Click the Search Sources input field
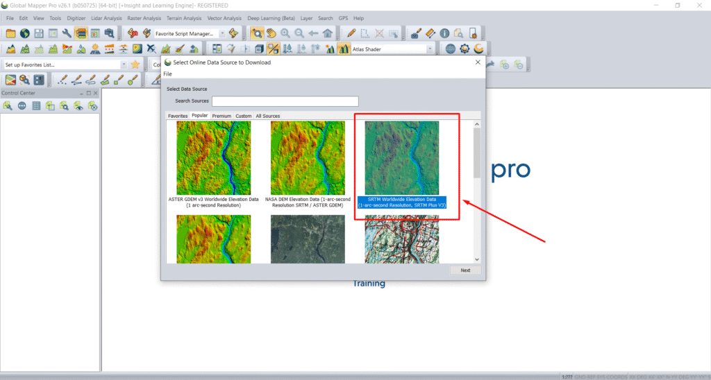The height and width of the screenshot is (380, 711). coord(285,101)
